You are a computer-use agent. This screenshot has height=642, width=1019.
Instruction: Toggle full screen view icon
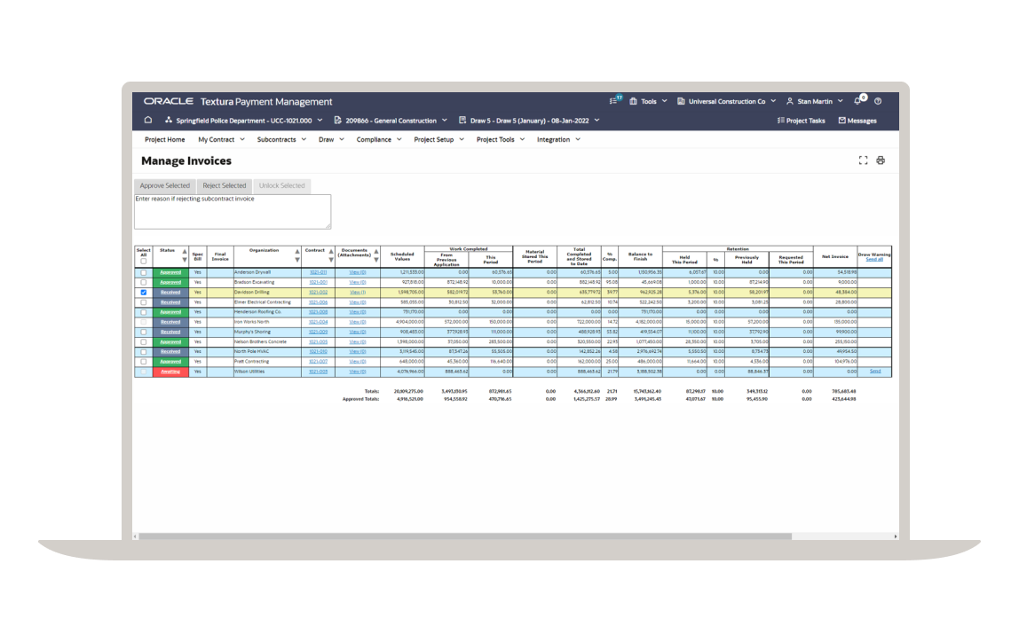(x=863, y=160)
